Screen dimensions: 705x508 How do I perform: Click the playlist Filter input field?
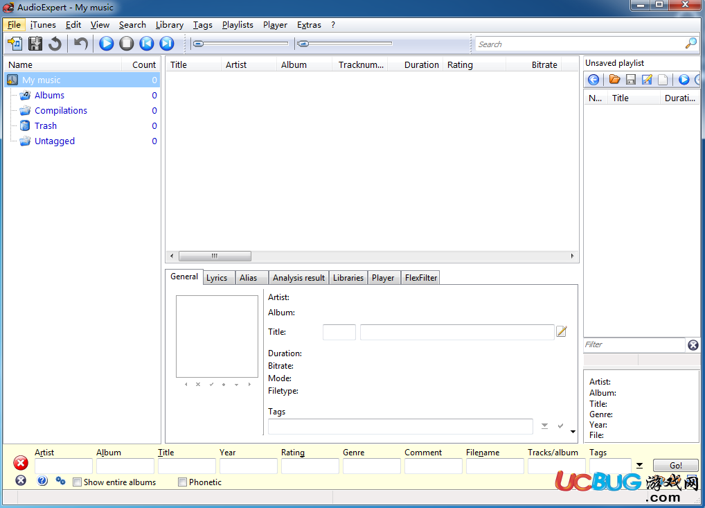[634, 344]
